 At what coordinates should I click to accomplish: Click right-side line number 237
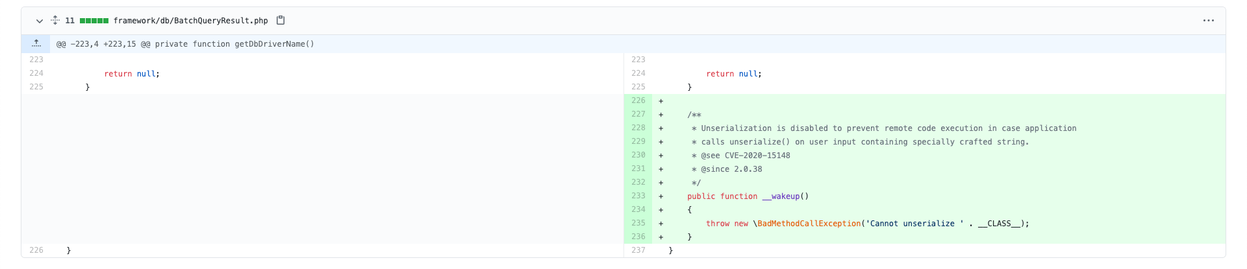pyautogui.click(x=638, y=250)
